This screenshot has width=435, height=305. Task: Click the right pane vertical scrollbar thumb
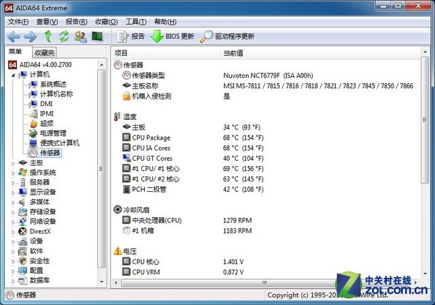(425, 120)
